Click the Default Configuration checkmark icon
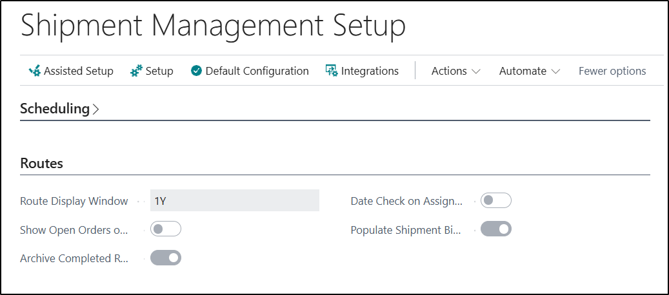The width and height of the screenshot is (669, 295). coord(196,71)
